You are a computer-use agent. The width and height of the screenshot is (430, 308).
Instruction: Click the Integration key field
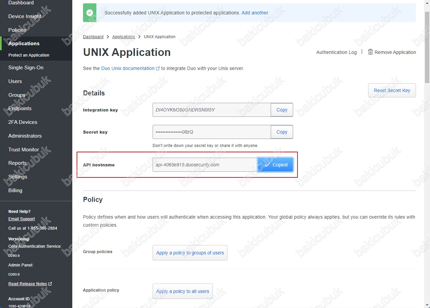pyautogui.click(x=211, y=110)
